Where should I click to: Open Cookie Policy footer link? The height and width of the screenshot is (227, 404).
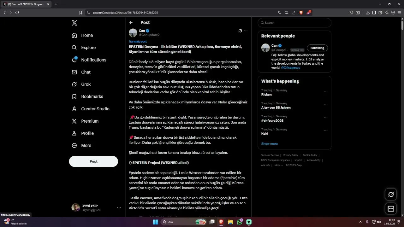click(x=310, y=155)
